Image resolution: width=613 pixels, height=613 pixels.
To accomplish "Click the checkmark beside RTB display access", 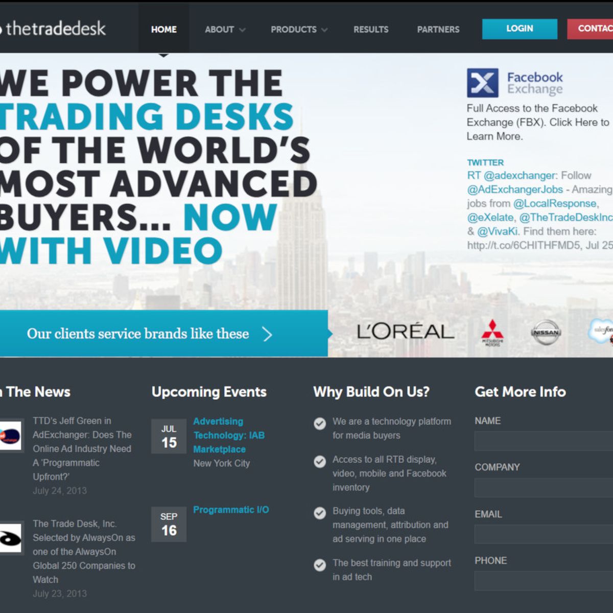I will tap(320, 462).
